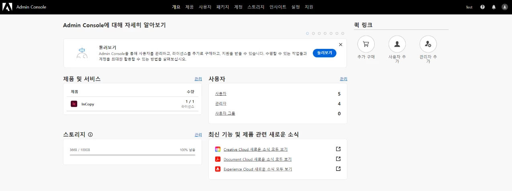
Task: Open Experience Cloud 새로운 소식 모두 보기 link
Action: [258, 169]
